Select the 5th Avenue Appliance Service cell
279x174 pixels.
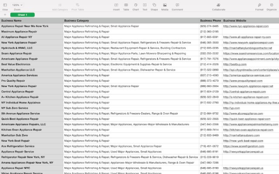(x=32, y=114)
